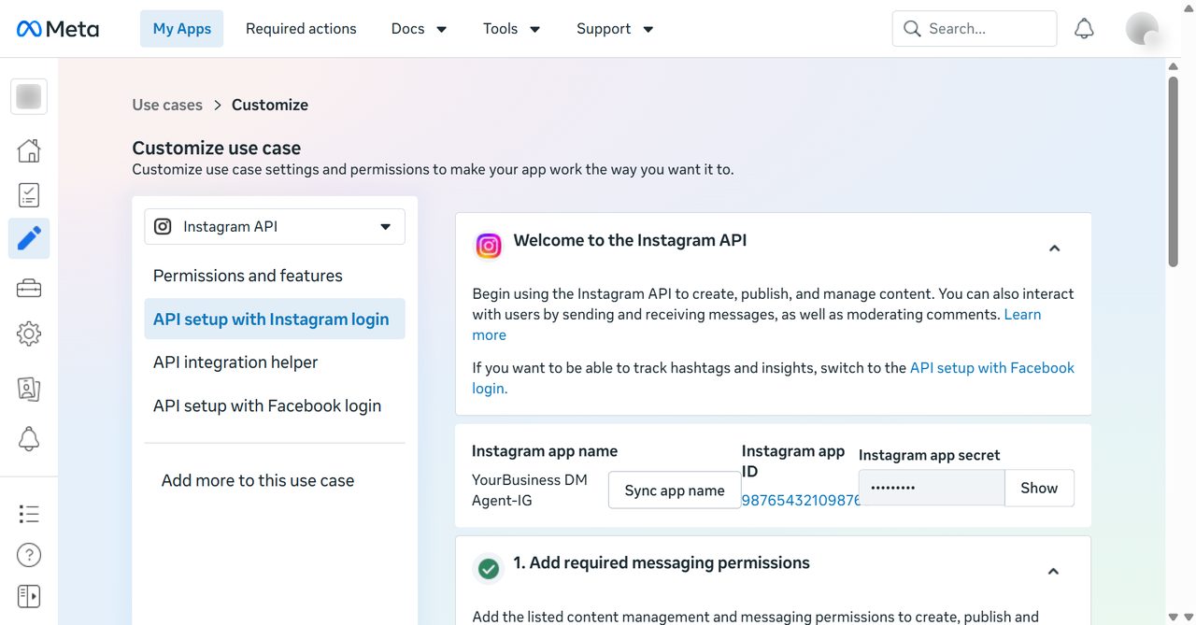The width and height of the screenshot is (1196, 625).
Task: Collapse the Welcome to the Instagram API section
Action: (x=1054, y=249)
